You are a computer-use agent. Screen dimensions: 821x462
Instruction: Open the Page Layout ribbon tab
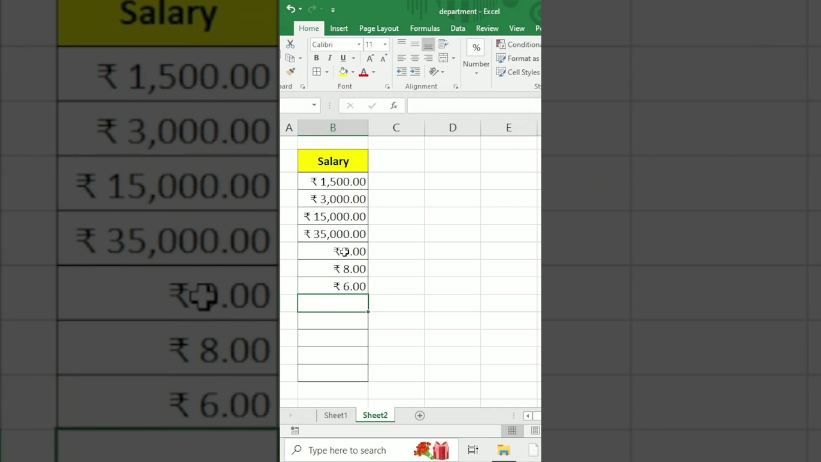[x=379, y=28]
